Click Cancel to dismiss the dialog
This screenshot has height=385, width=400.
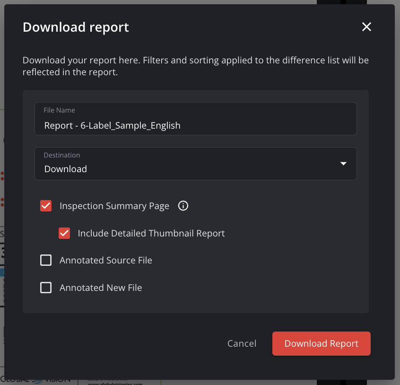tap(242, 343)
